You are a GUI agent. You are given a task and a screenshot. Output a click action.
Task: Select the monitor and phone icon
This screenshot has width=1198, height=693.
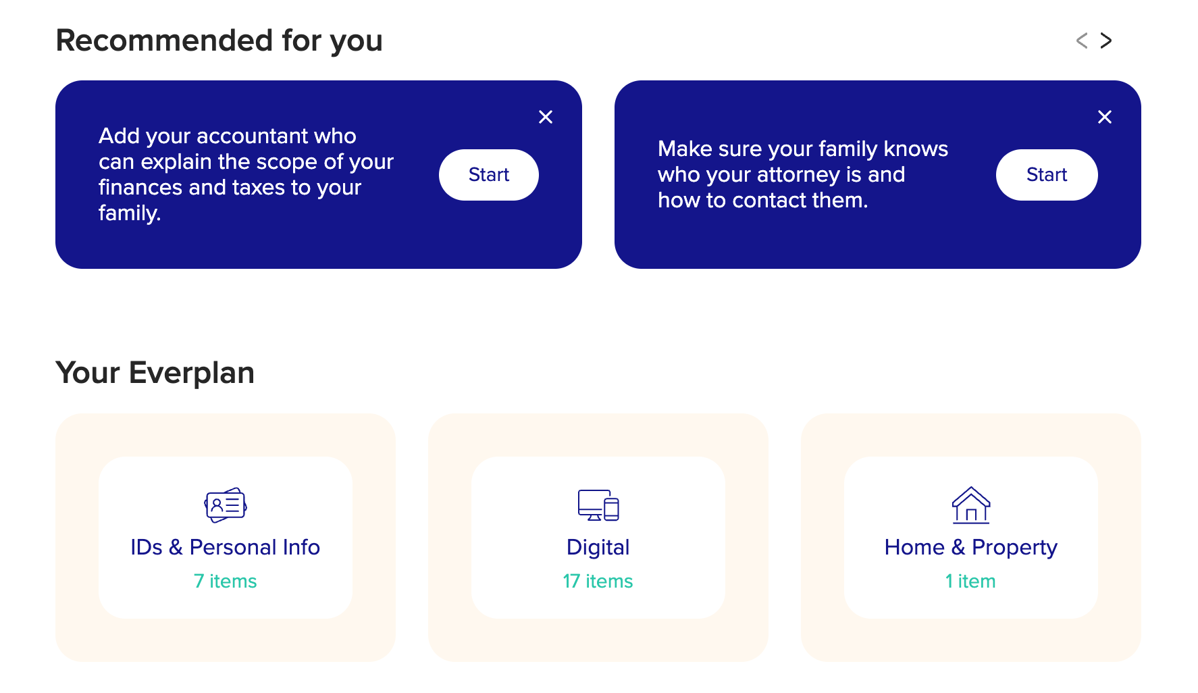coord(598,506)
